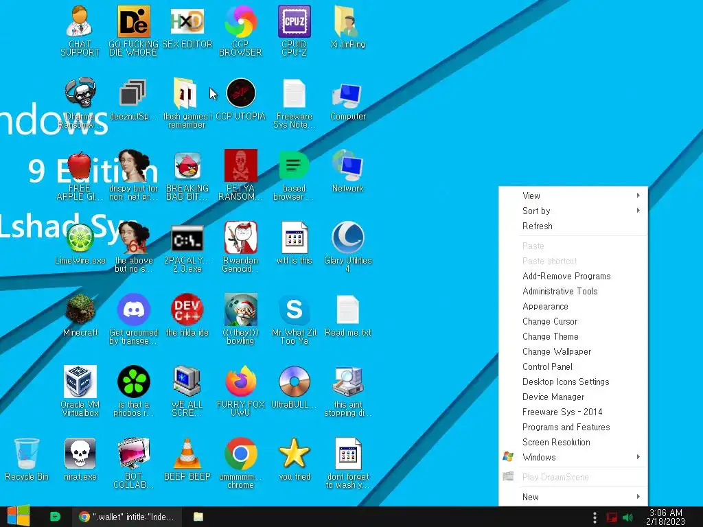Screen dimensions: 703x527
Task: Open the ummmmm chrome desktop icon
Action: pyautogui.click(x=241, y=464)
